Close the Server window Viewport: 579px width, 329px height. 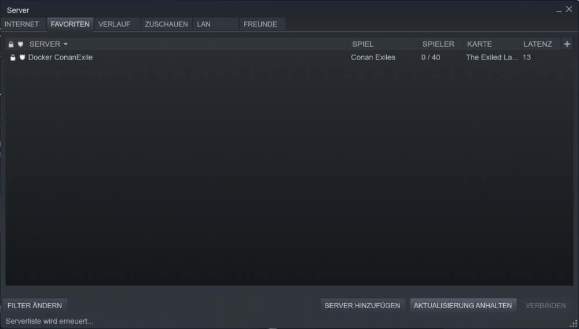tap(569, 9)
